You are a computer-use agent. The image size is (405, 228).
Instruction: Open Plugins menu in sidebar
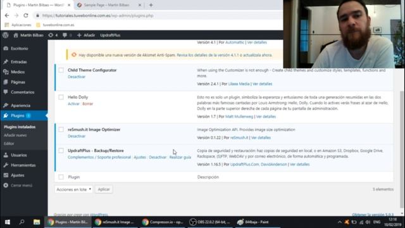tap(24, 115)
